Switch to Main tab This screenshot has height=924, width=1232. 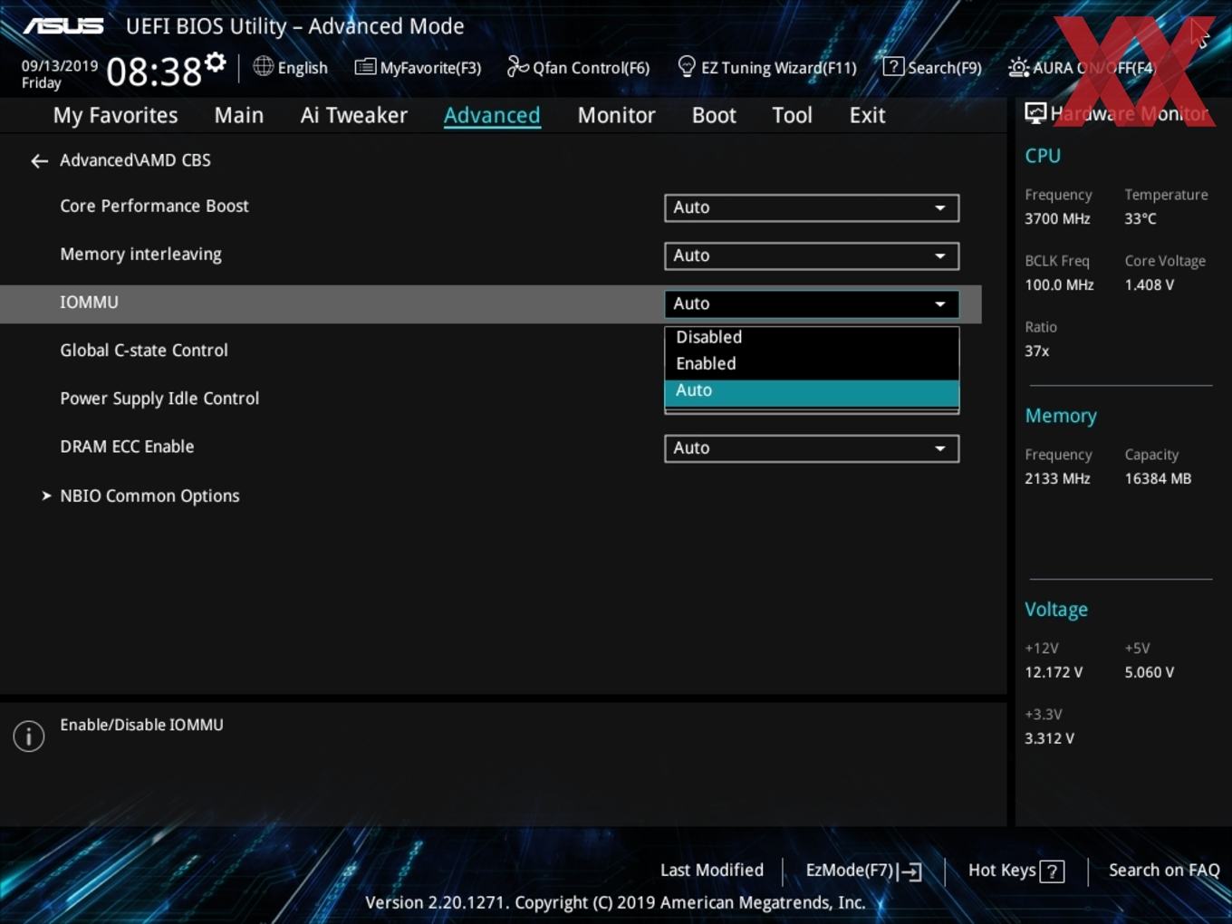(x=239, y=115)
